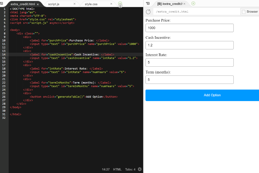259x173 pixels.
Task: Click the Tabs: 4 status indicator
Action: (x=130, y=169)
